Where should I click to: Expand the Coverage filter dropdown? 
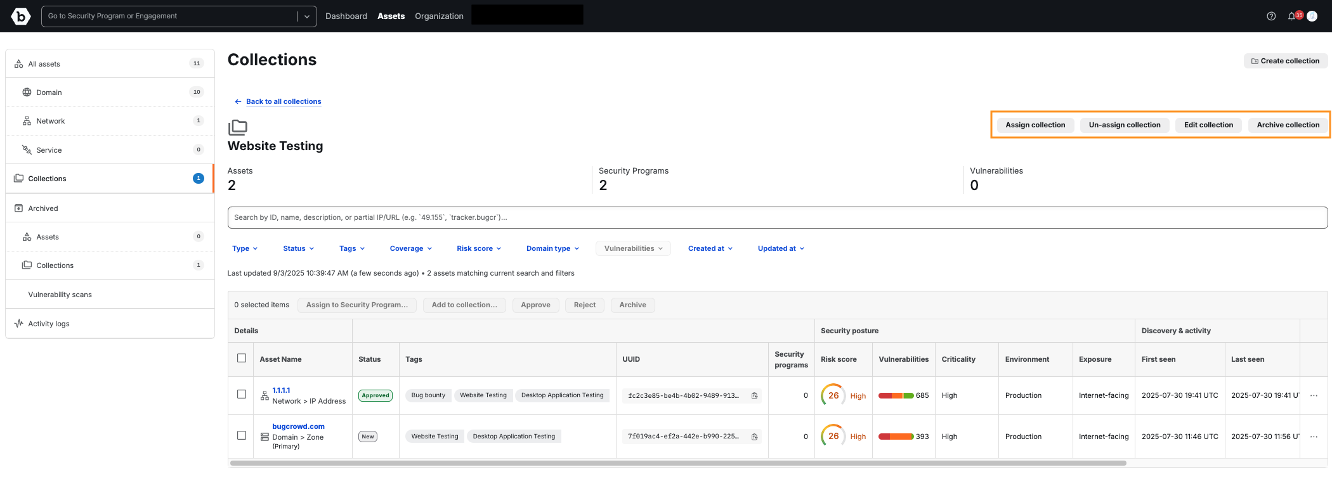click(x=411, y=248)
